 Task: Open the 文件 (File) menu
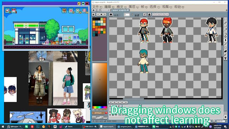point(97,7)
